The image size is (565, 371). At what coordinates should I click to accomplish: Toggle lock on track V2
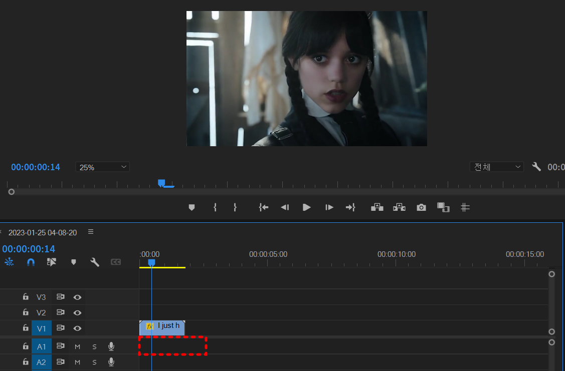click(x=25, y=312)
